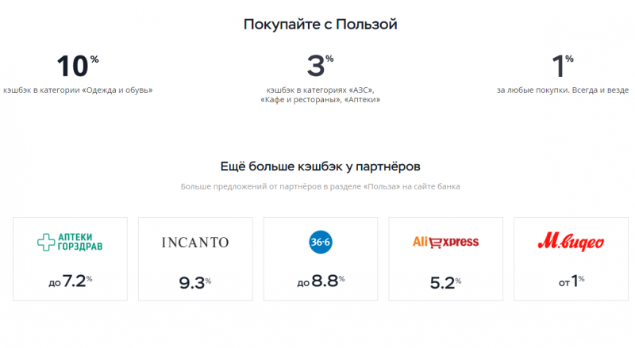Click the blue 36.6 pharmacy logo
635x348 pixels.
tap(321, 242)
